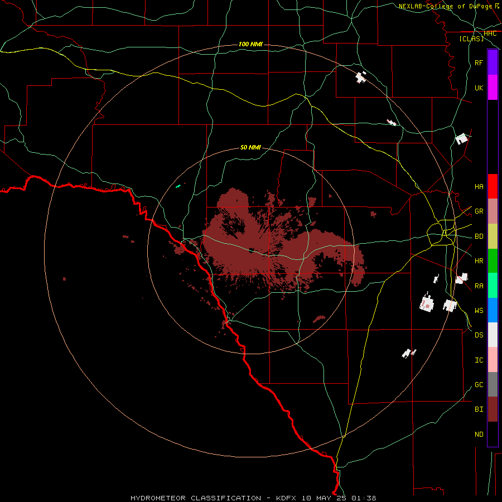
Task: Click the radar site null dot at echo center
Action: click(252, 250)
